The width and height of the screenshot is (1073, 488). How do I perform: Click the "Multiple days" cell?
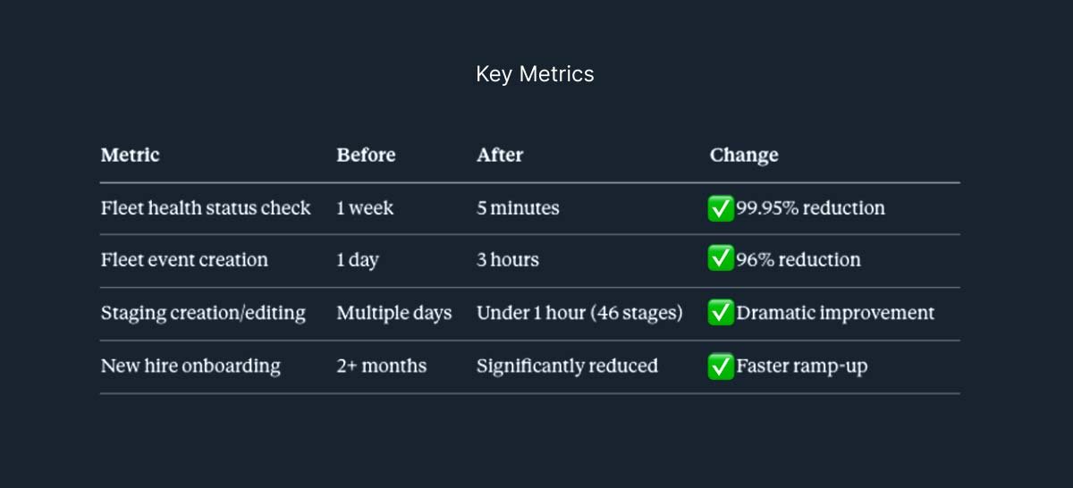[394, 313]
